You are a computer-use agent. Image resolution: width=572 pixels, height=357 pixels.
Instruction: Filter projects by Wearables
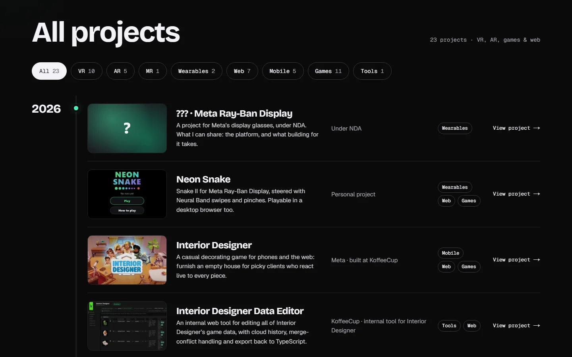point(197,71)
